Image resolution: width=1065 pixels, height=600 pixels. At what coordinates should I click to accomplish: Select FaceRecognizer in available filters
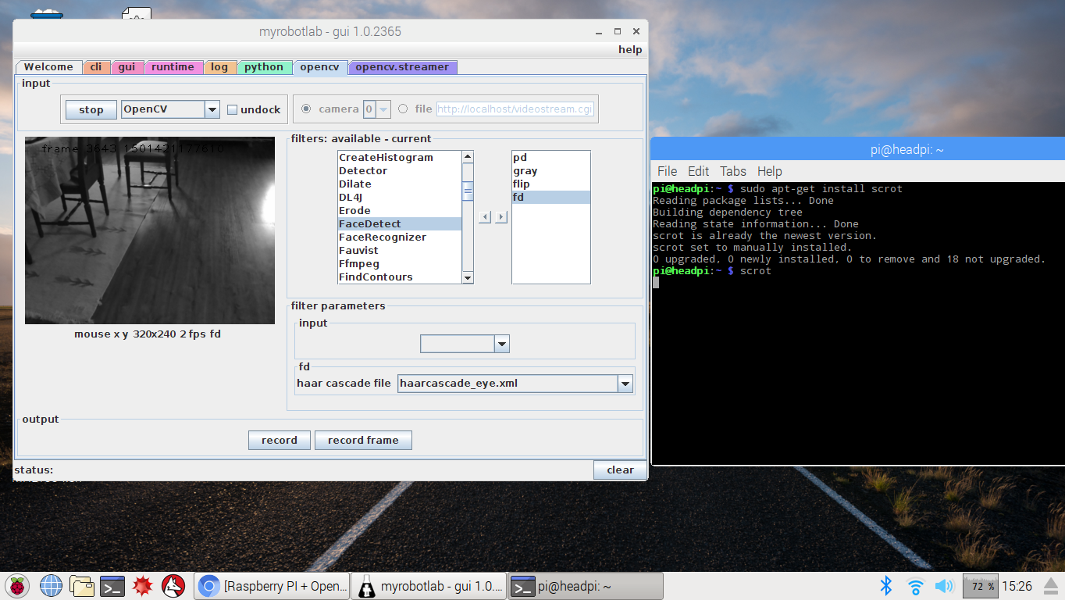pyautogui.click(x=400, y=237)
